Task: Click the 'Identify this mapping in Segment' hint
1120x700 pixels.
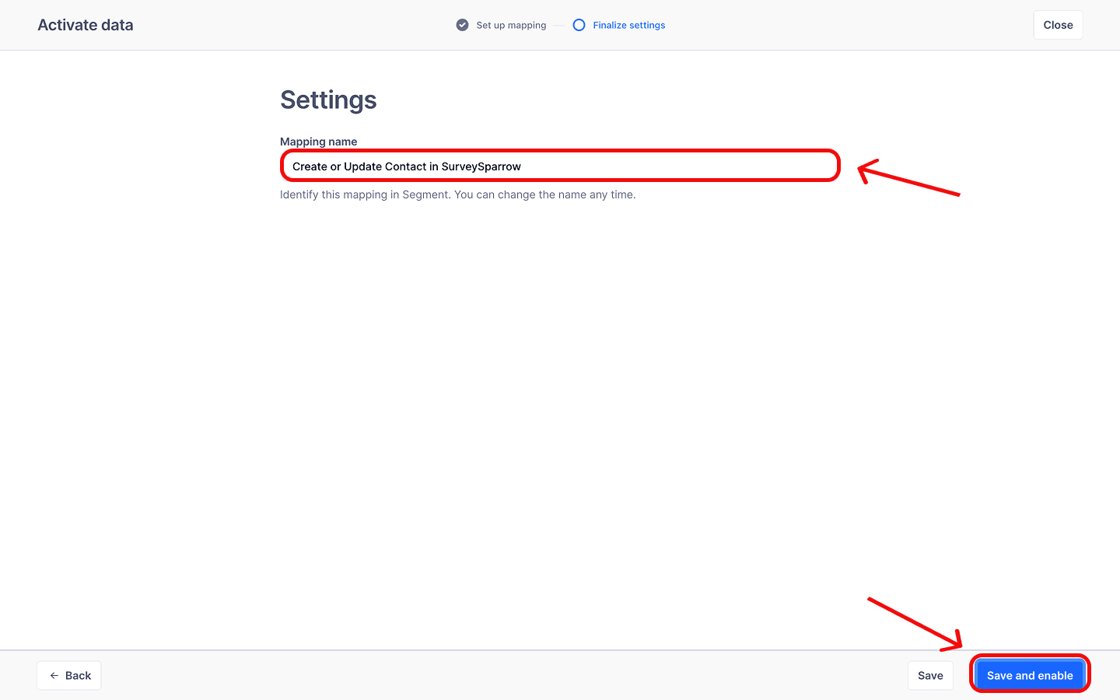Action: [x=458, y=194]
